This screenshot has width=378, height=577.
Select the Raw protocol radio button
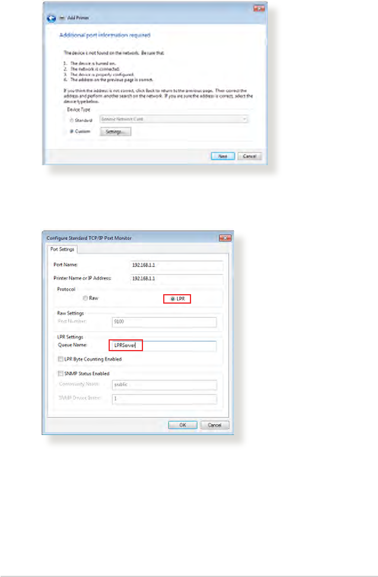85,298
